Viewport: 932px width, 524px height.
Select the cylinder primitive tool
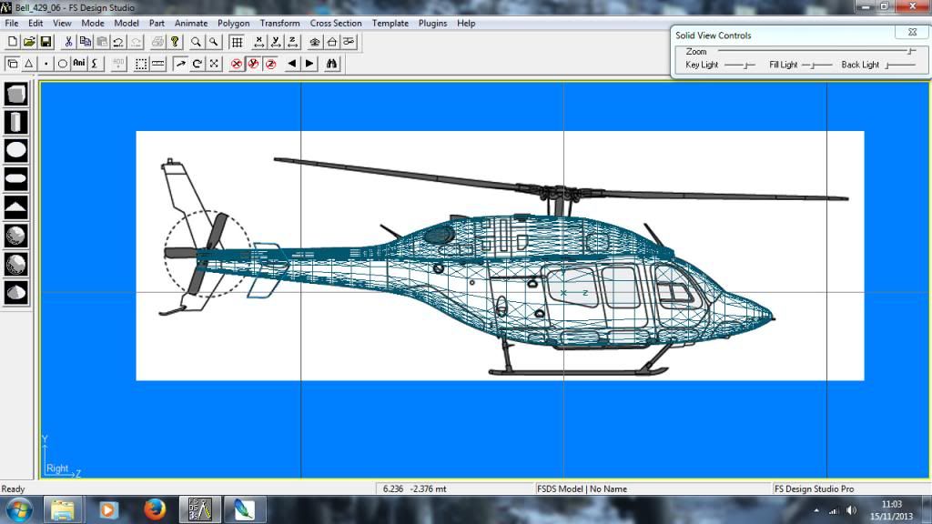(15, 121)
